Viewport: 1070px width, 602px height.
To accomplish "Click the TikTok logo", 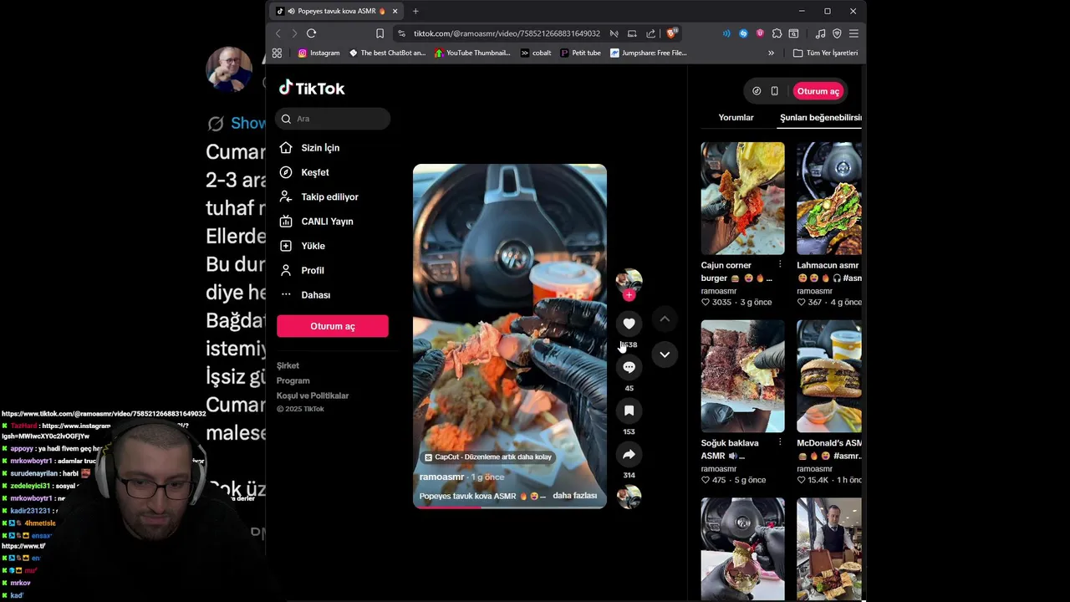I will [x=312, y=89].
